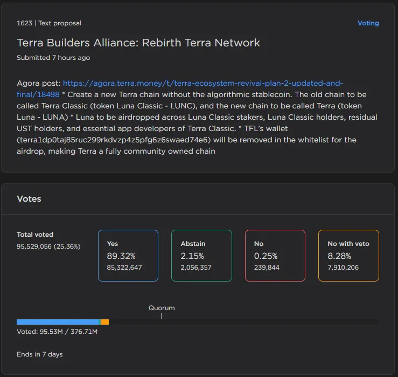Click the 95,529,056 (25.36%) total value
This screenshot has height=377, width=398.
point(48,246)
